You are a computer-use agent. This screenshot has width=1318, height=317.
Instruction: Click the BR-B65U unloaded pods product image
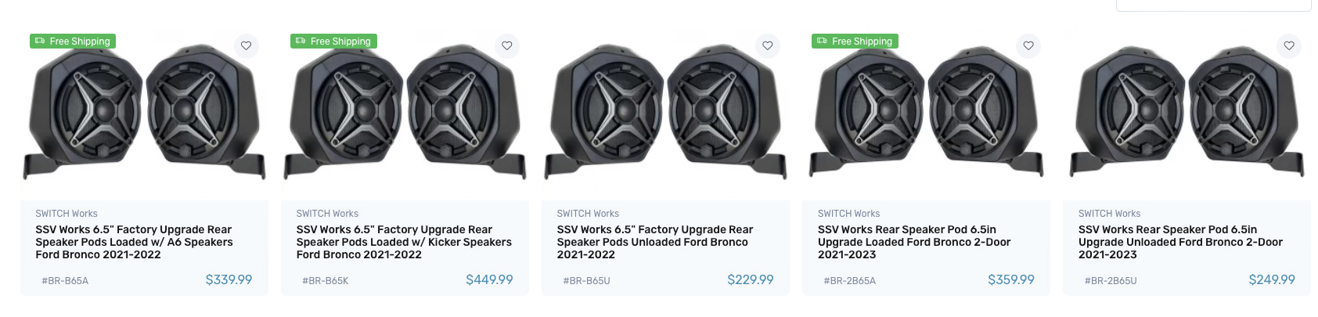665,113
